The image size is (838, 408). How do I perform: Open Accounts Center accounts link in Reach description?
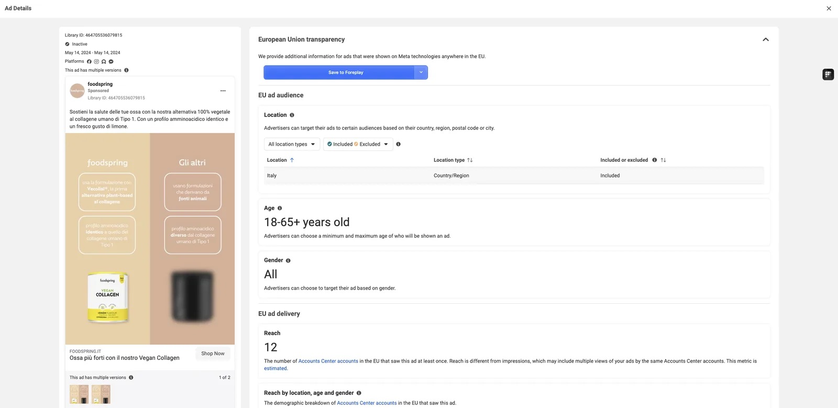click(328, 361)
